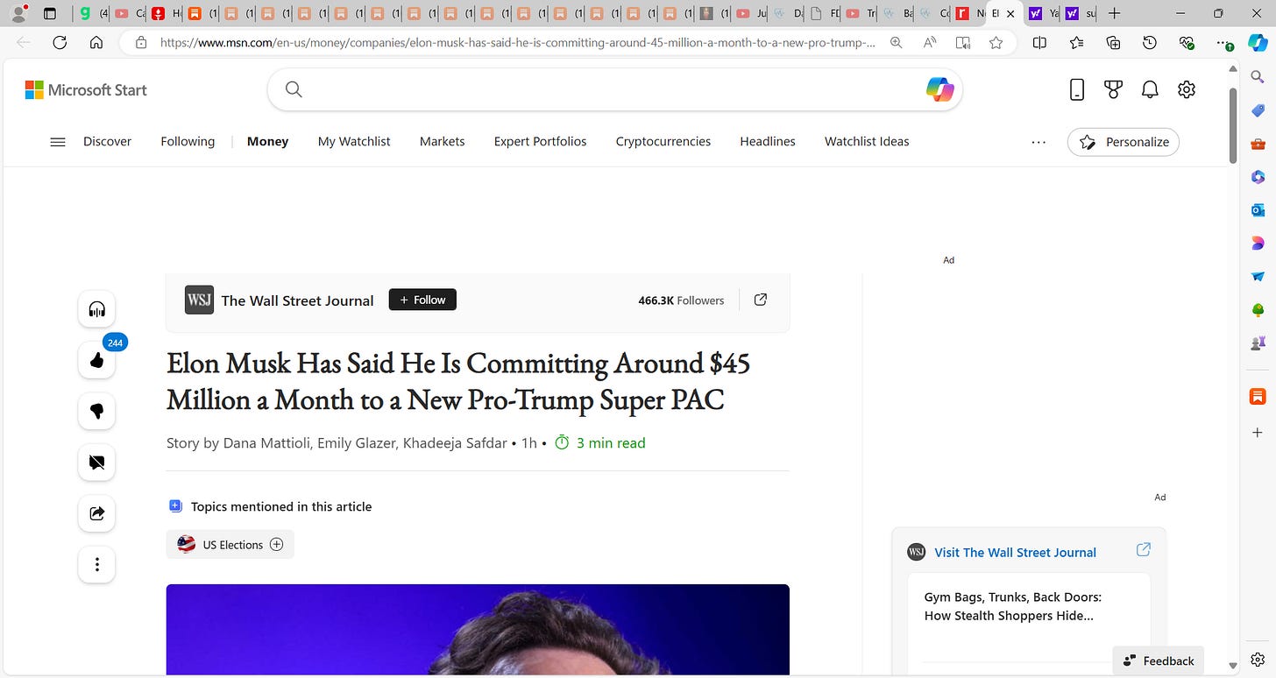Open Immersive Reader icon
The image size is (1276, 678).
tap(963, 42)
